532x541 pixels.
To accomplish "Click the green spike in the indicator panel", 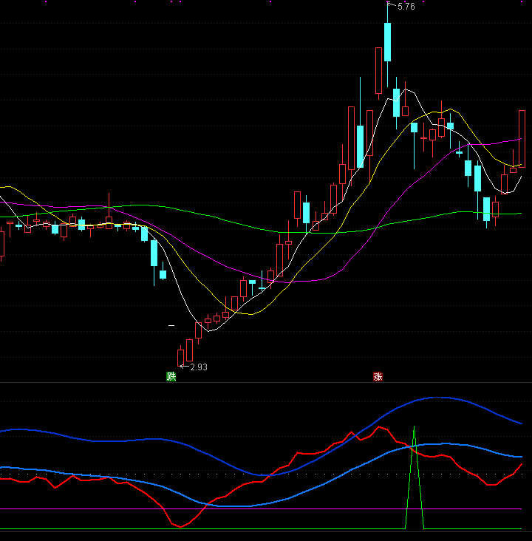I will 415,477.
